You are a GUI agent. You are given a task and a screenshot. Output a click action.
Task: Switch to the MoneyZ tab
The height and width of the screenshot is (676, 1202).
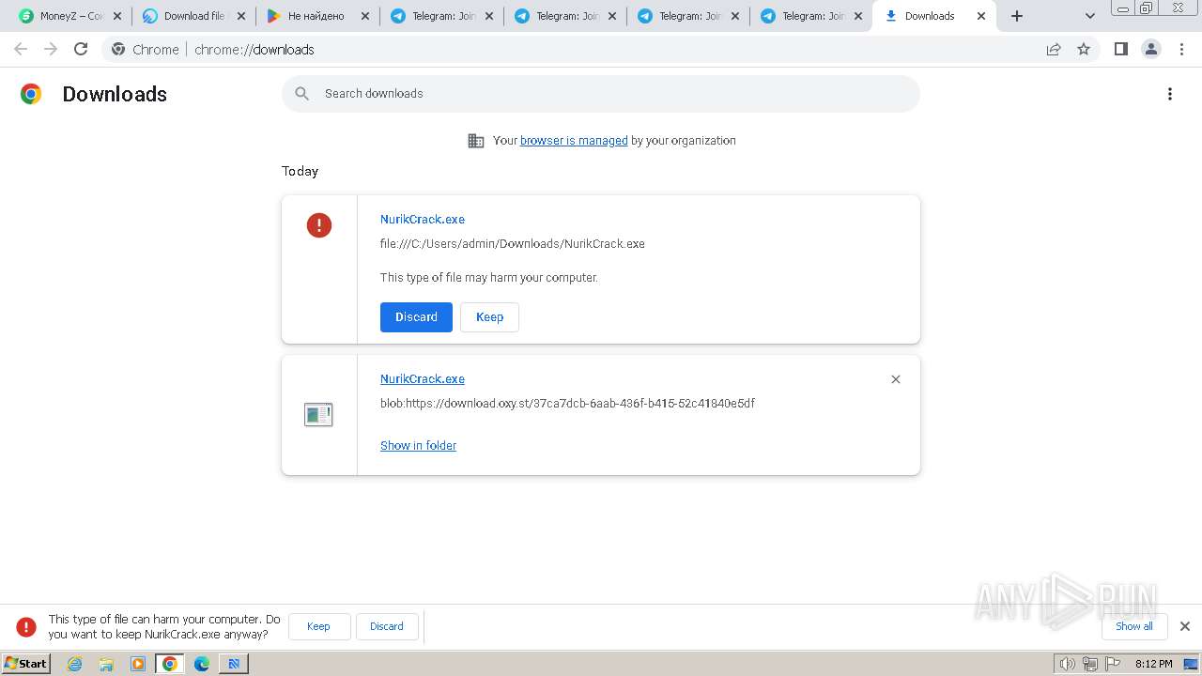pyautogui.click(x=64, y=16)
